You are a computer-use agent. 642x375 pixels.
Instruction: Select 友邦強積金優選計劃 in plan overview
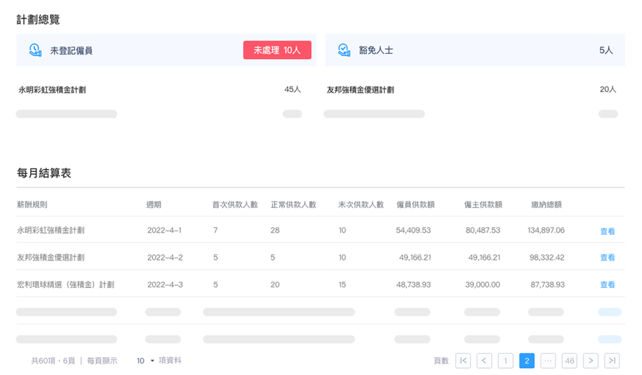tap(360, 90)
